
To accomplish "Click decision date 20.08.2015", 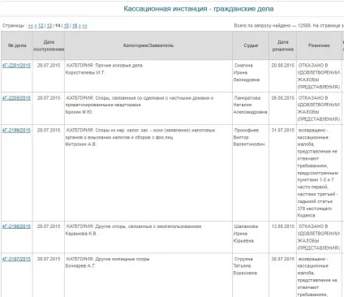I will click(x=283, y=66).
